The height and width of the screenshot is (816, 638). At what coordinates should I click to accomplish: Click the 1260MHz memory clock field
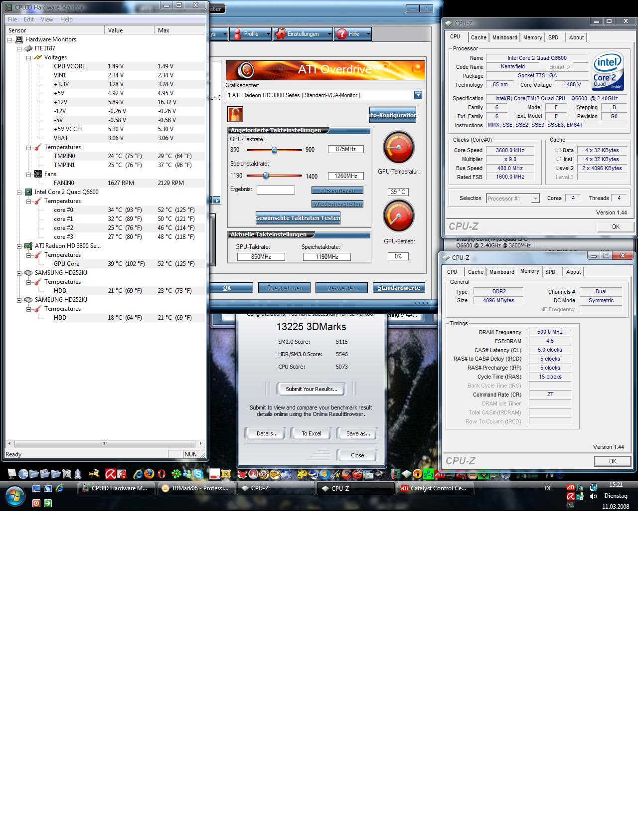(x=346, y=176)
